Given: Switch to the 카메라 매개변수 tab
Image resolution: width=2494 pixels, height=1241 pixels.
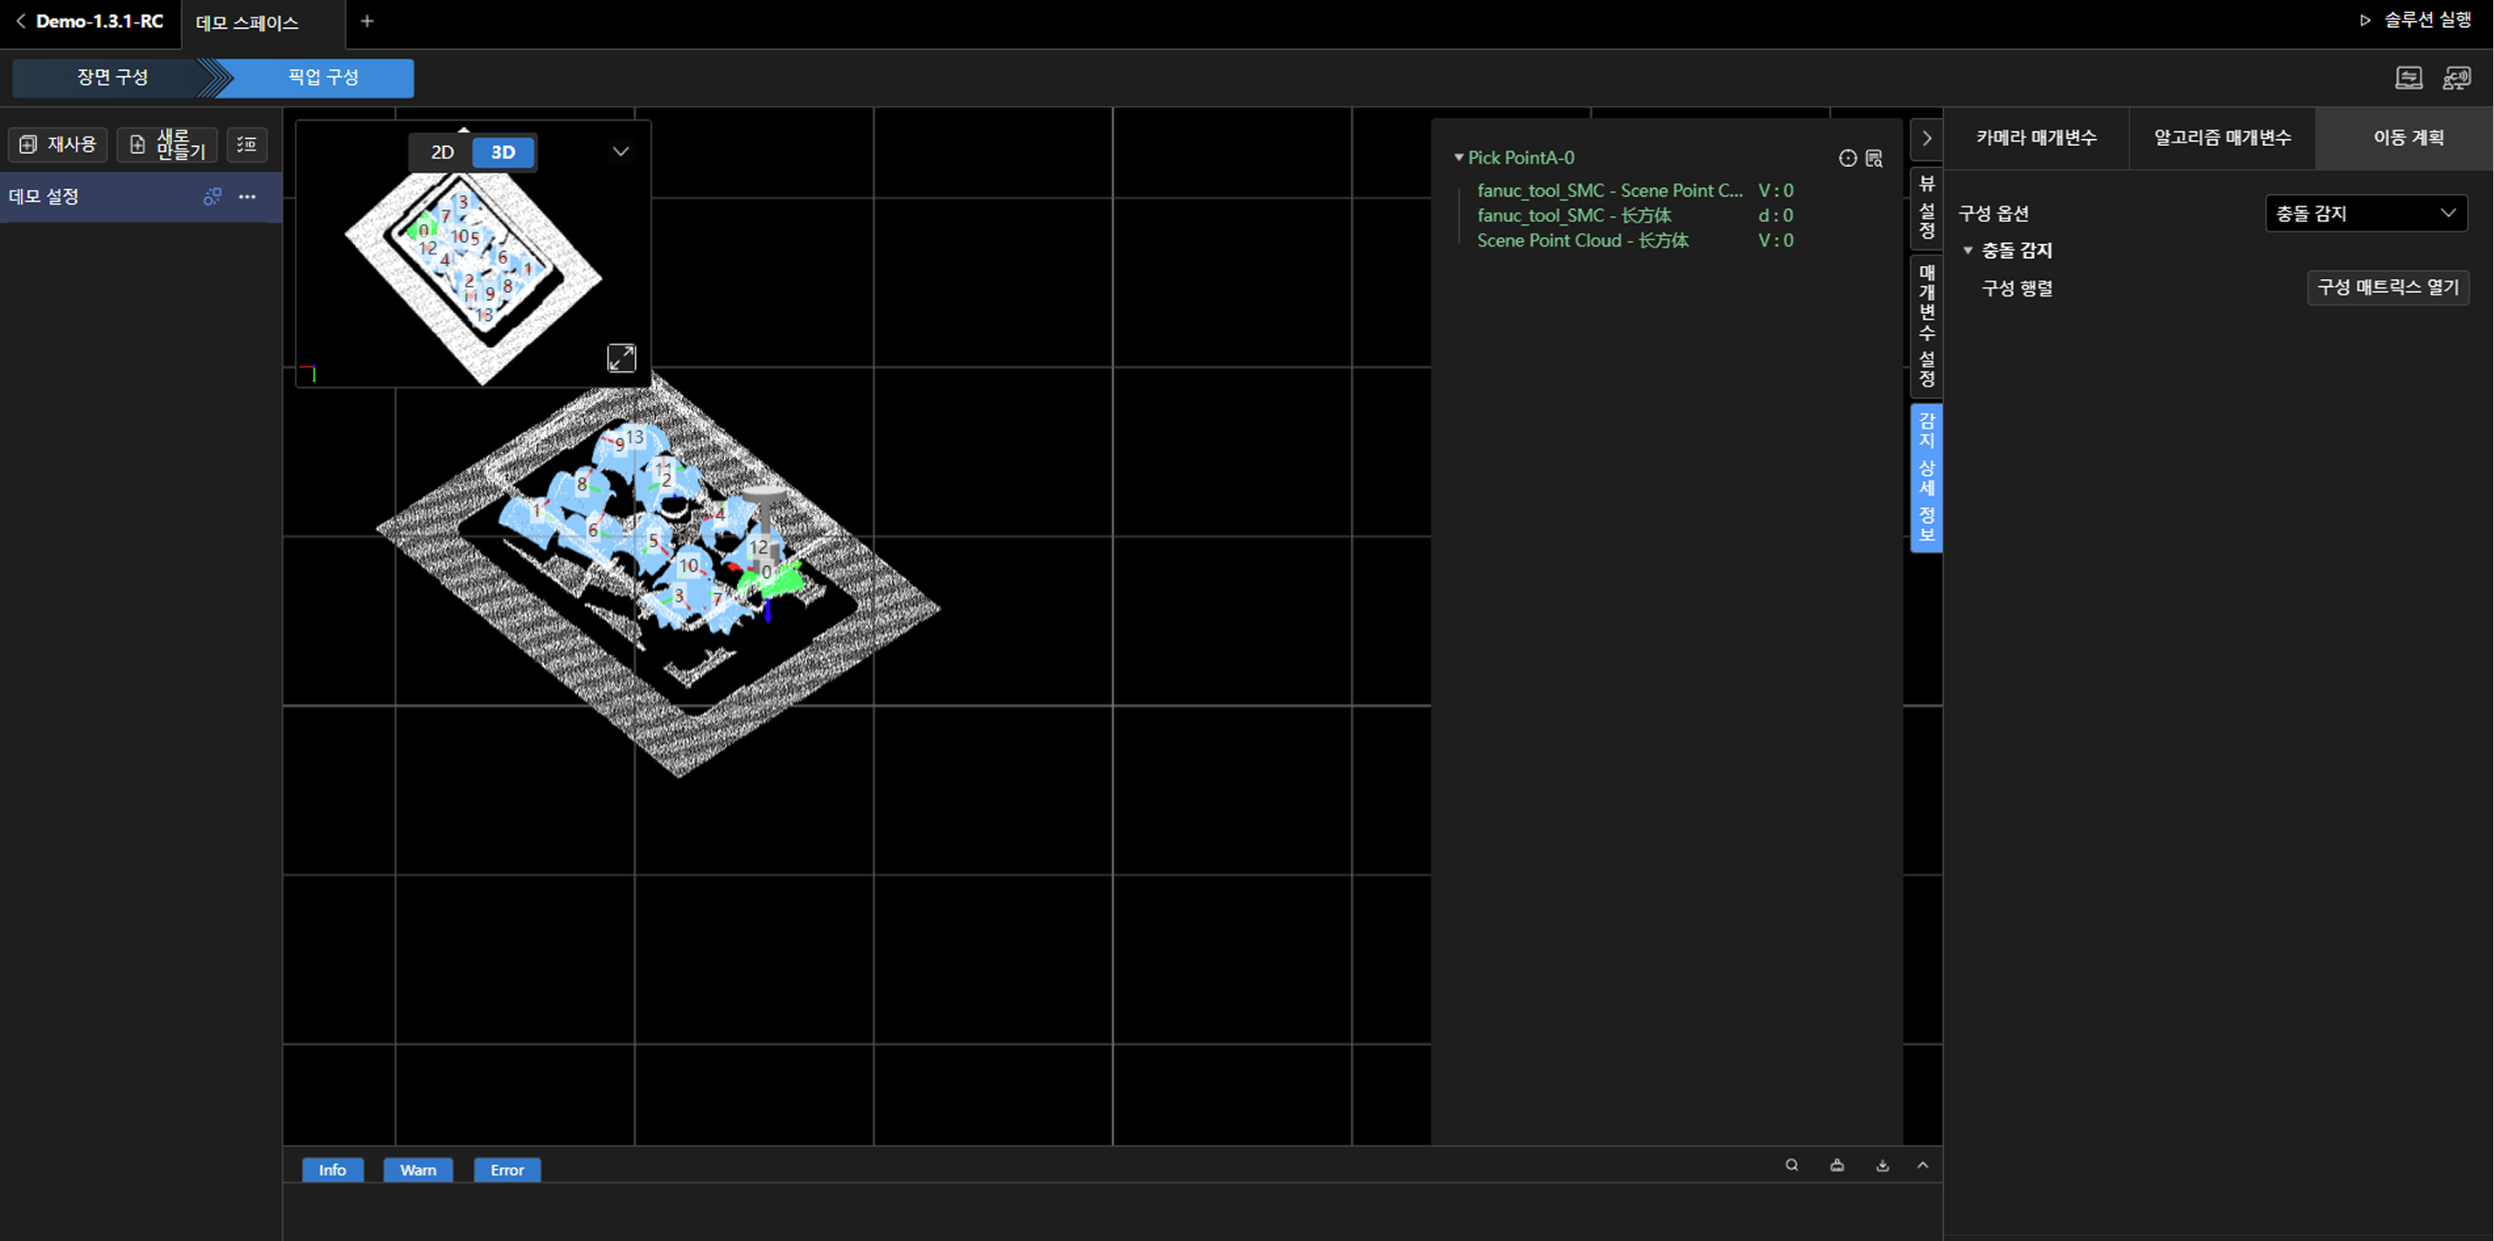Looking at the screenshot, I should click(x=2036, y=137).
